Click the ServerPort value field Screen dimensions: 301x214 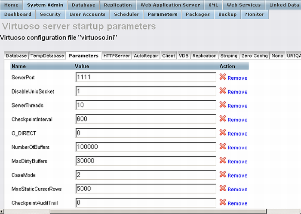(146, 77)
